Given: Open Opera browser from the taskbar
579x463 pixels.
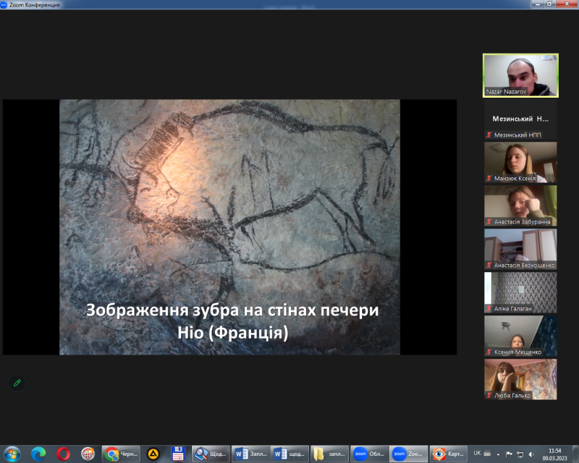Looking at the screenshot, I should pos(63,454).
